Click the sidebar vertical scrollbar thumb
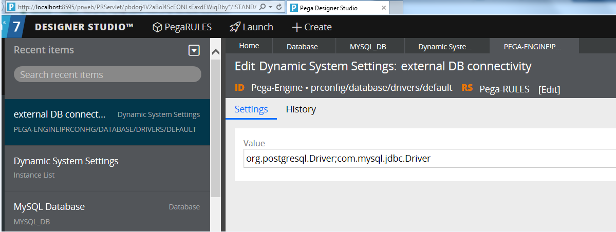 coord(216,128)
